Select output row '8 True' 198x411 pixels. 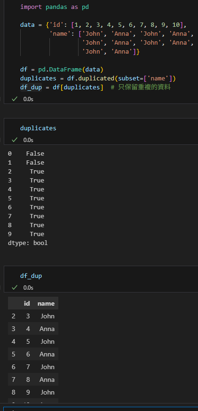[x=26, y=225]
